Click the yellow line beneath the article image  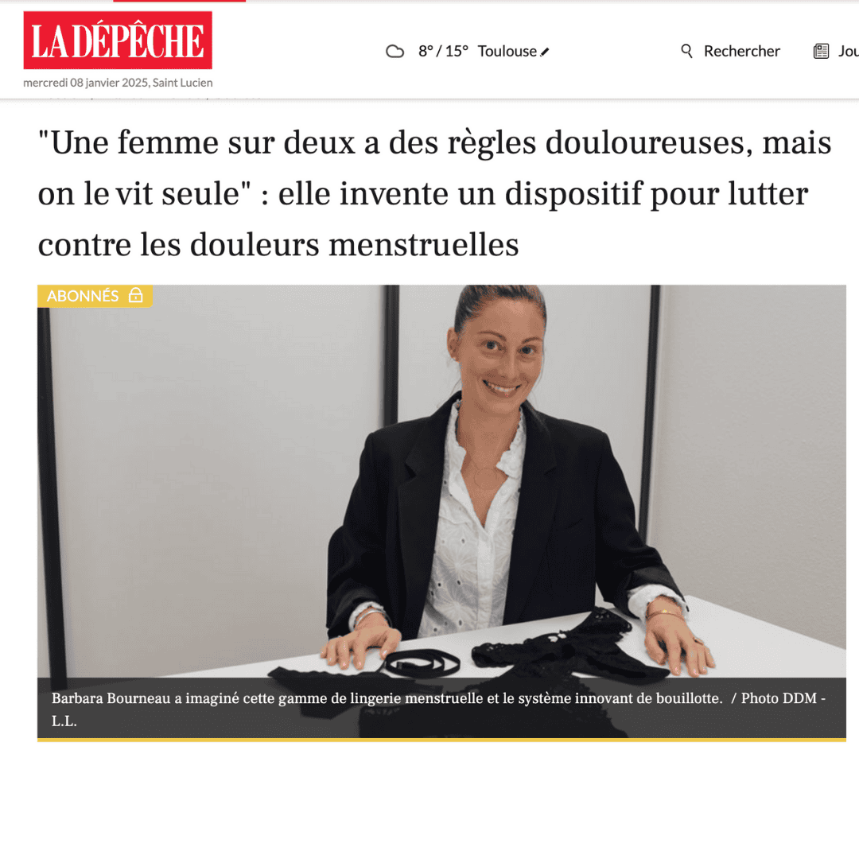(x=441, y=740)
